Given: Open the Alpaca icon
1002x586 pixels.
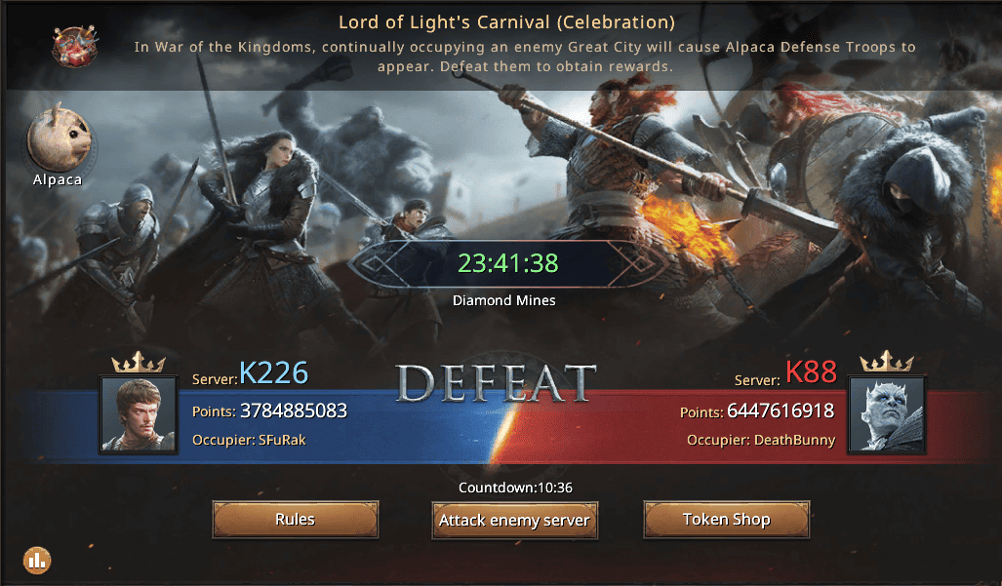Looking at the screenshot, I should tap(60, 139).
